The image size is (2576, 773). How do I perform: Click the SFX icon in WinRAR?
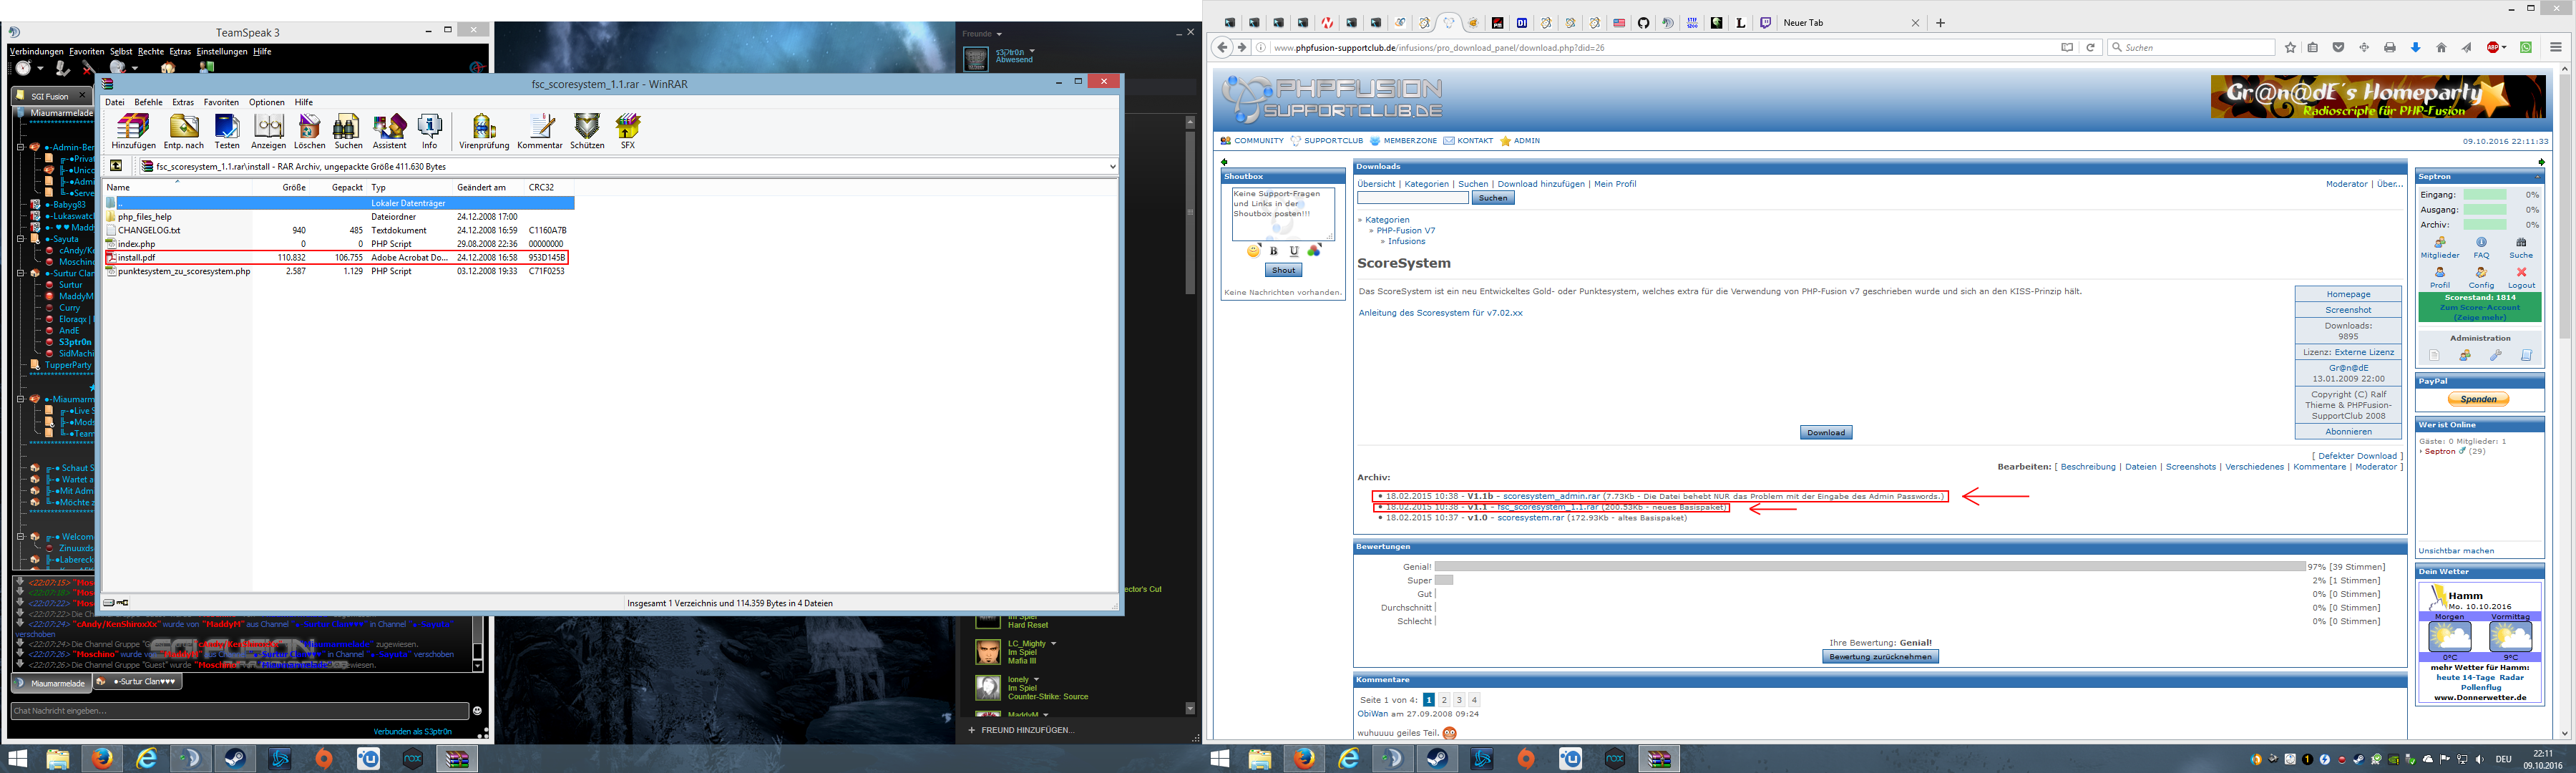pyautogui.click(x=628, y=131)
